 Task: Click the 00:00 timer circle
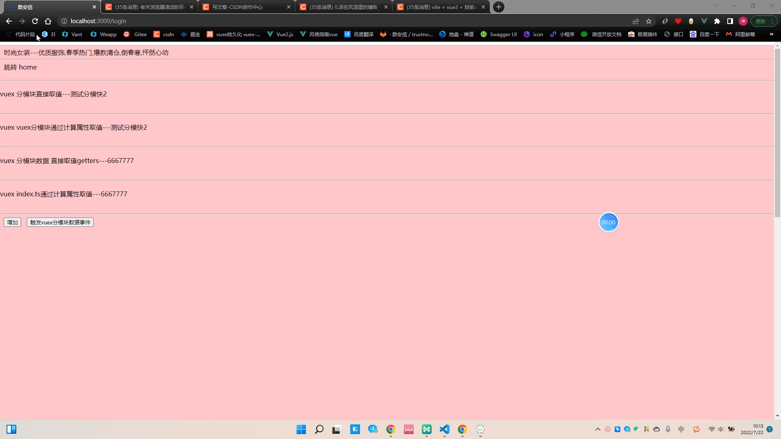[608, 222]
